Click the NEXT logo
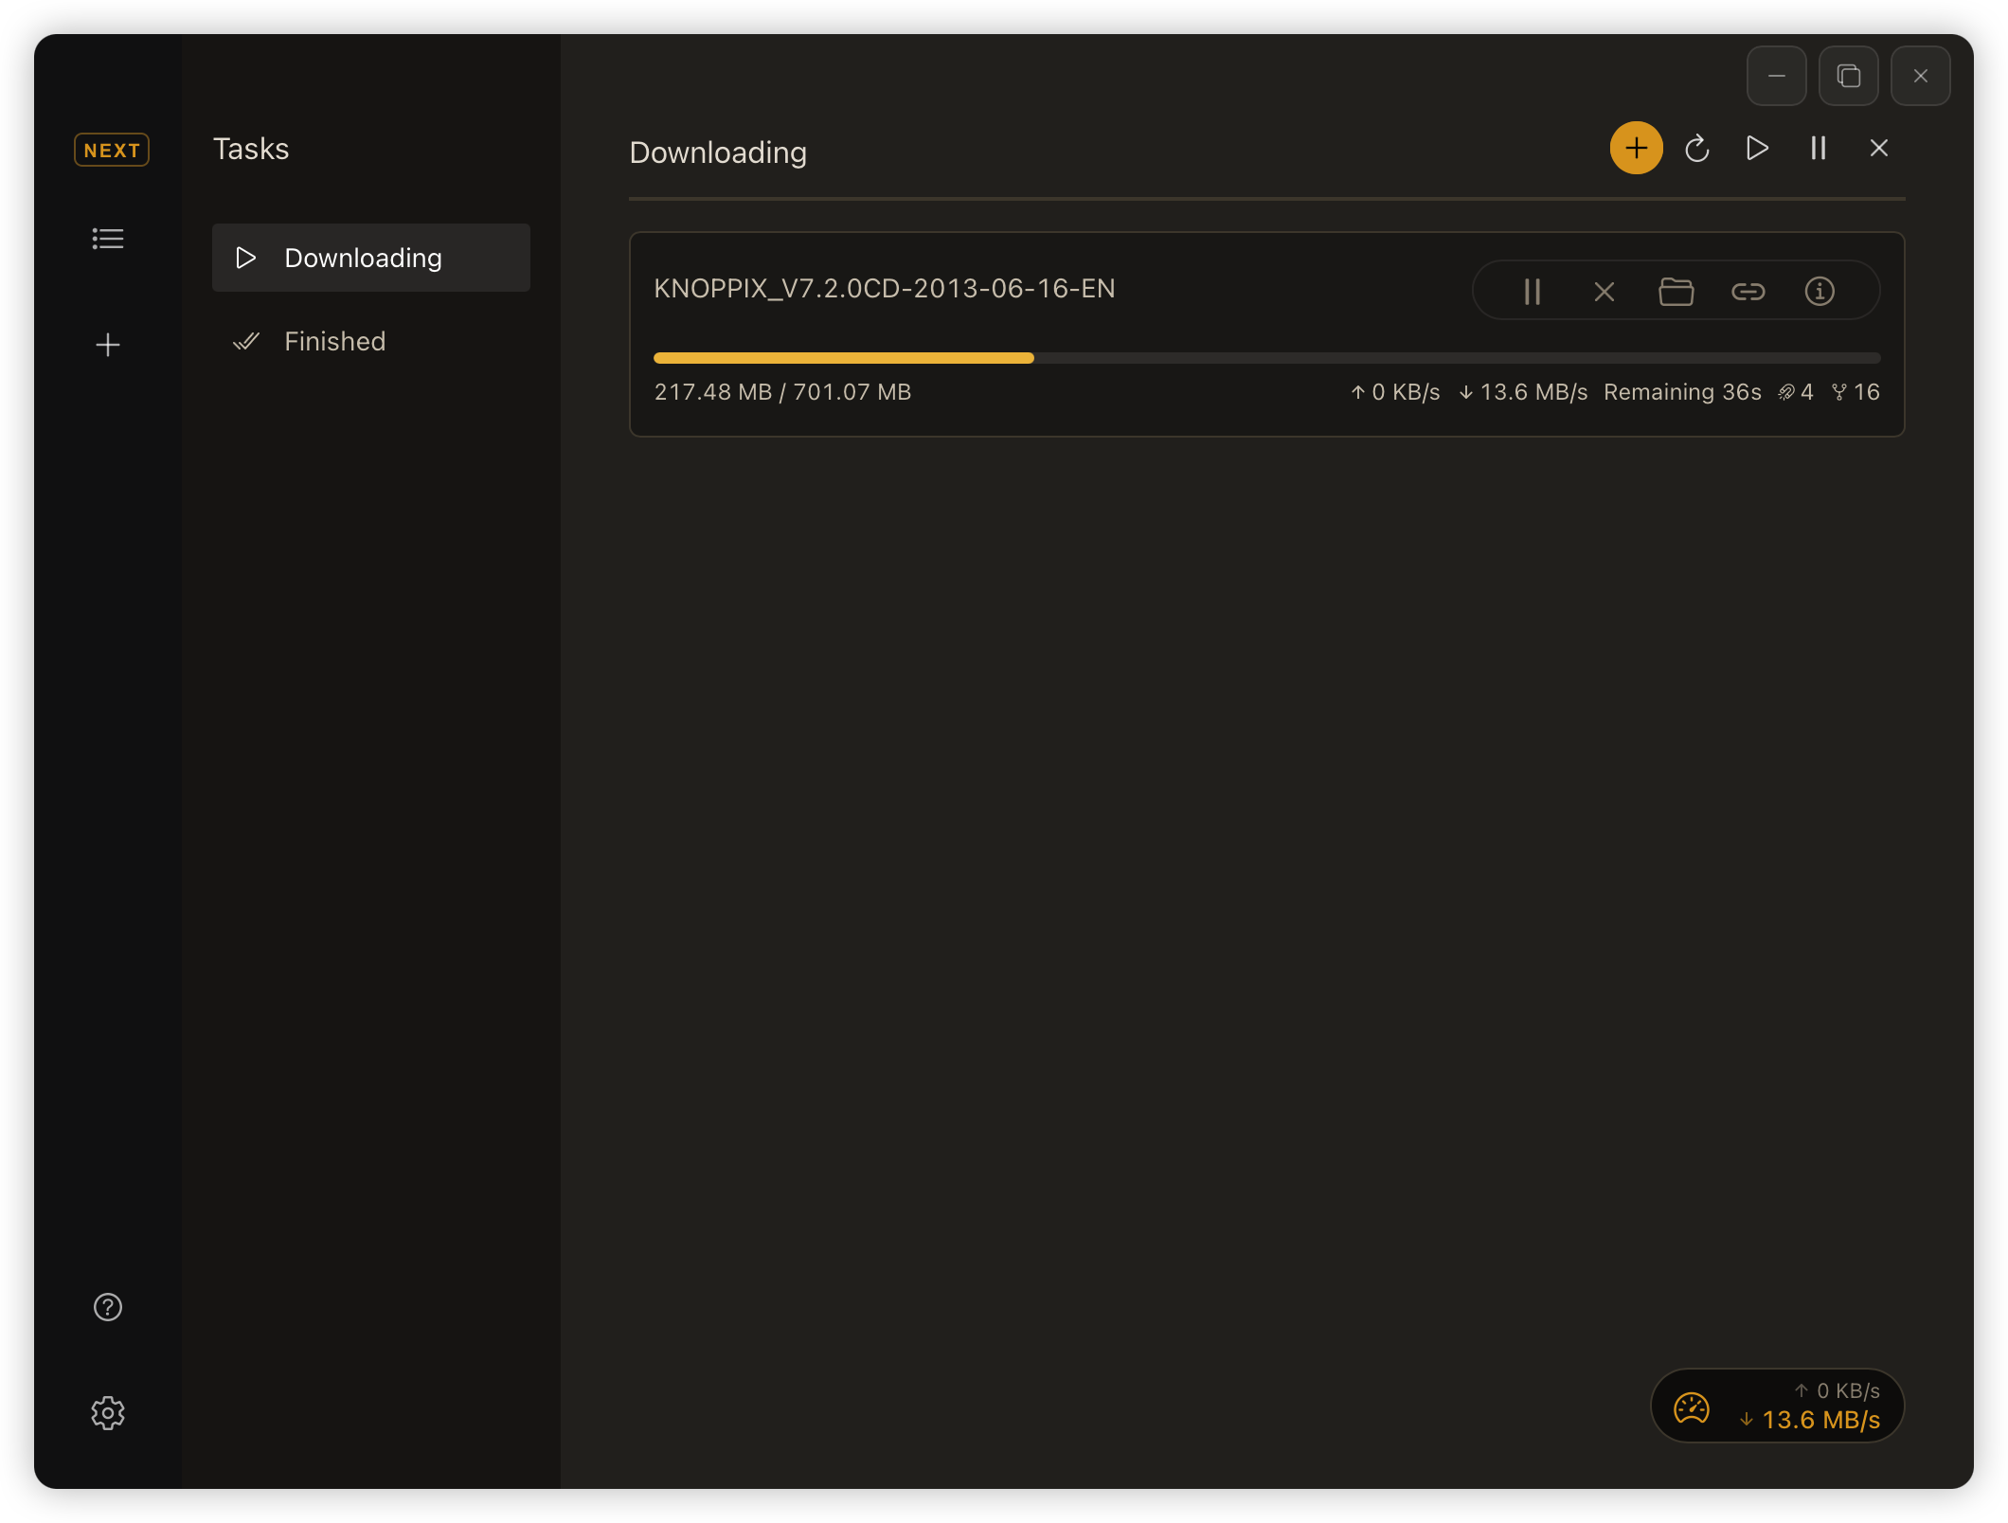 111,149
